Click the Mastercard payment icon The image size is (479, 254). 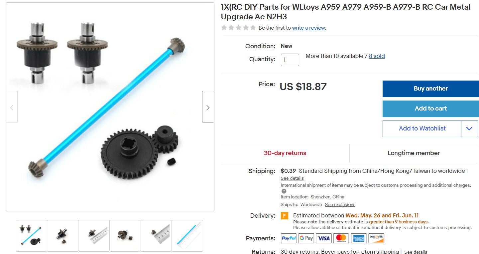point(341,238)
